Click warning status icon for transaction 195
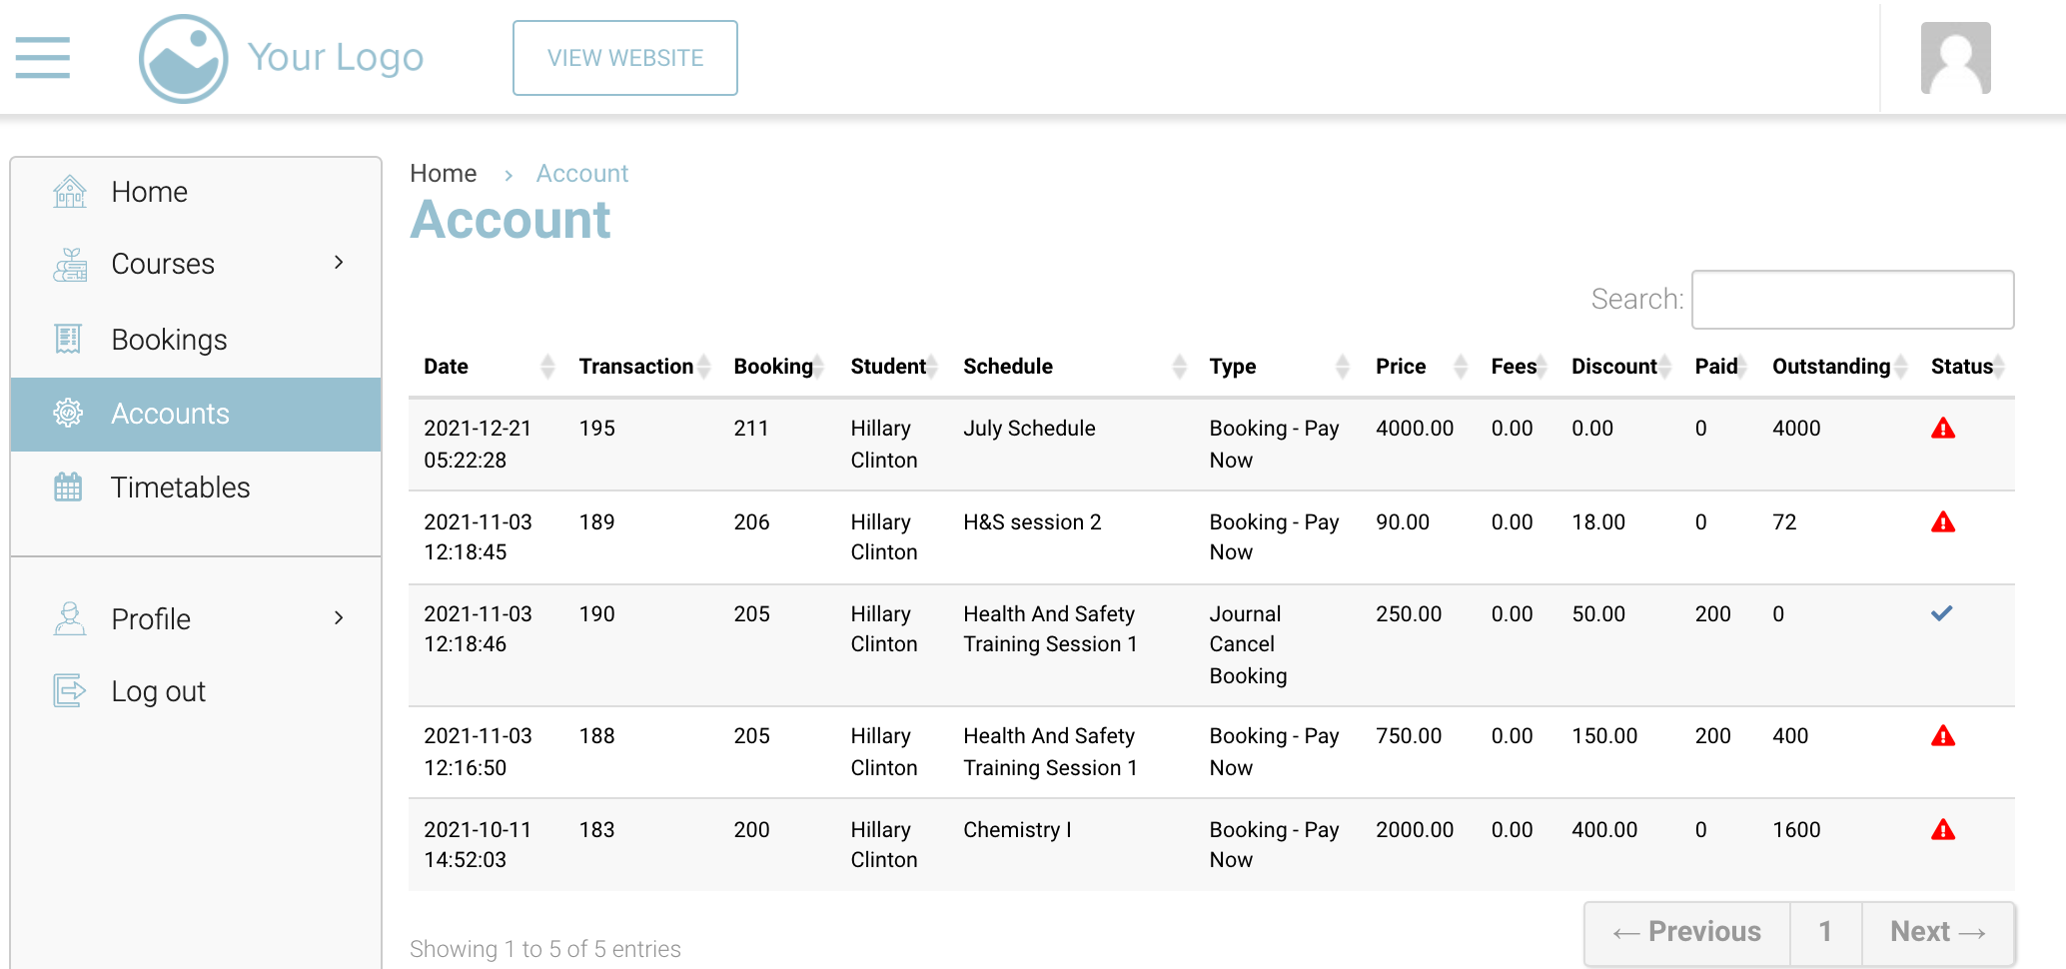The image size is (2066, 969). [1942, 429]
